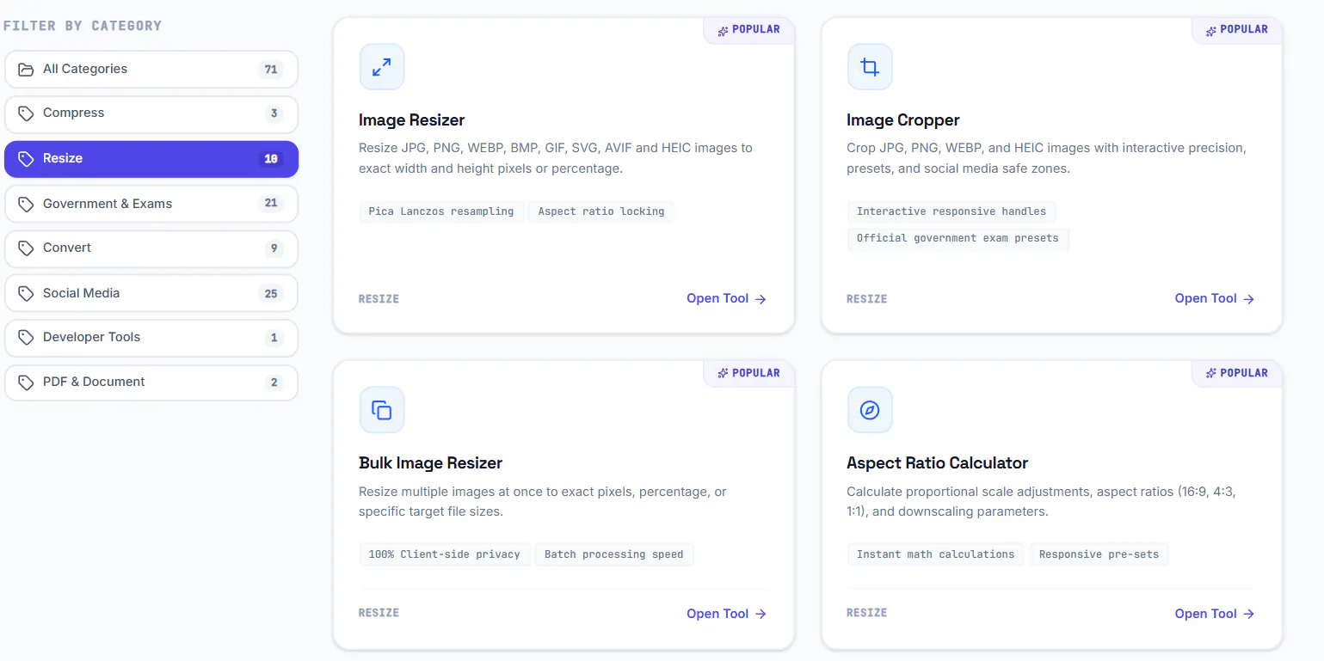This screenshot has width=1324, height=661.
Task: Click the tag icon beside Social Media
Action: coord(26,294)
